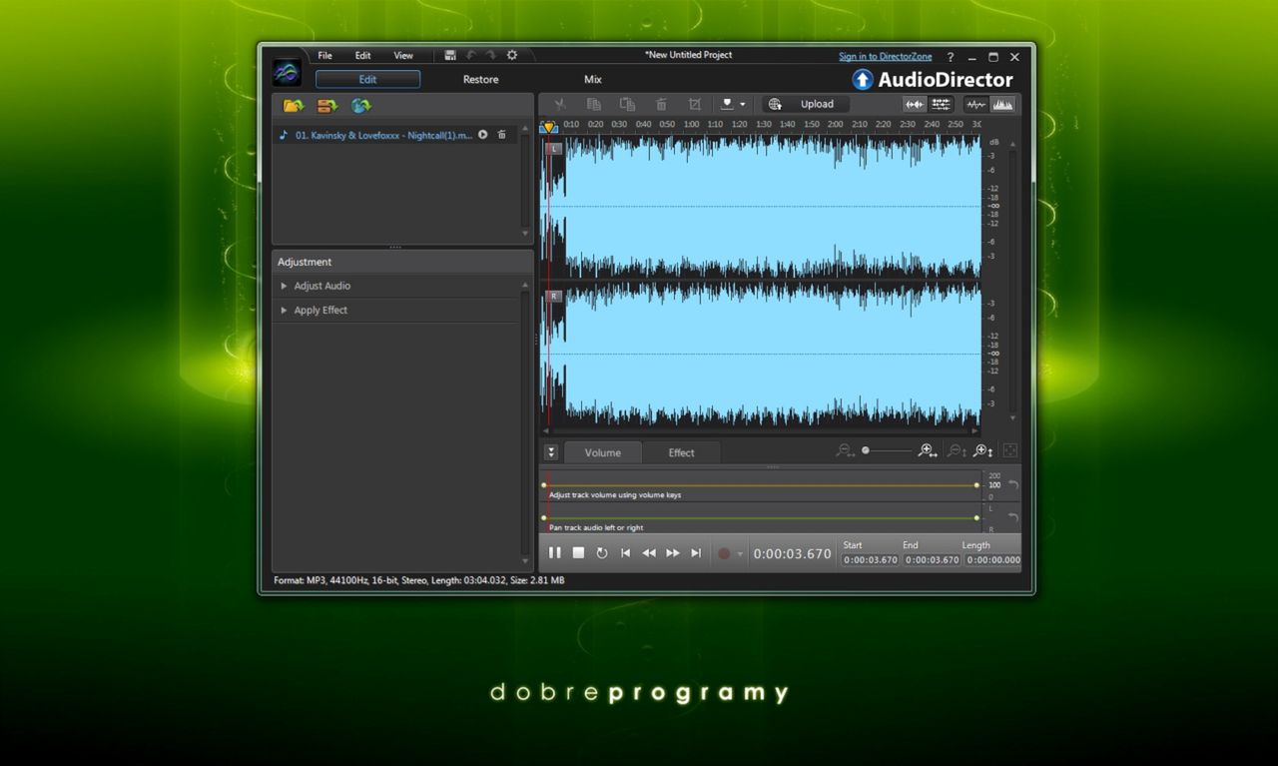Click the redo arrow in title bar

(x=491, y=55)
